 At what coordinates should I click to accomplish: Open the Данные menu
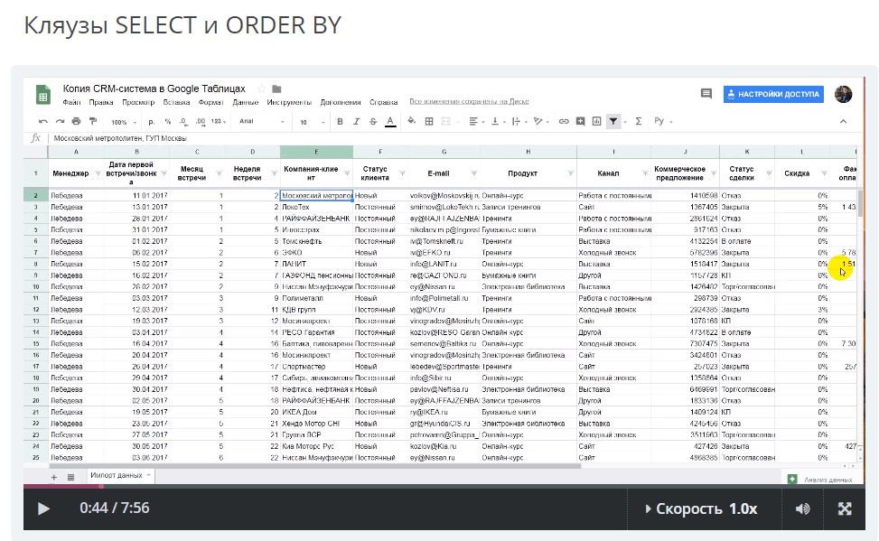[x=245, y=103]
